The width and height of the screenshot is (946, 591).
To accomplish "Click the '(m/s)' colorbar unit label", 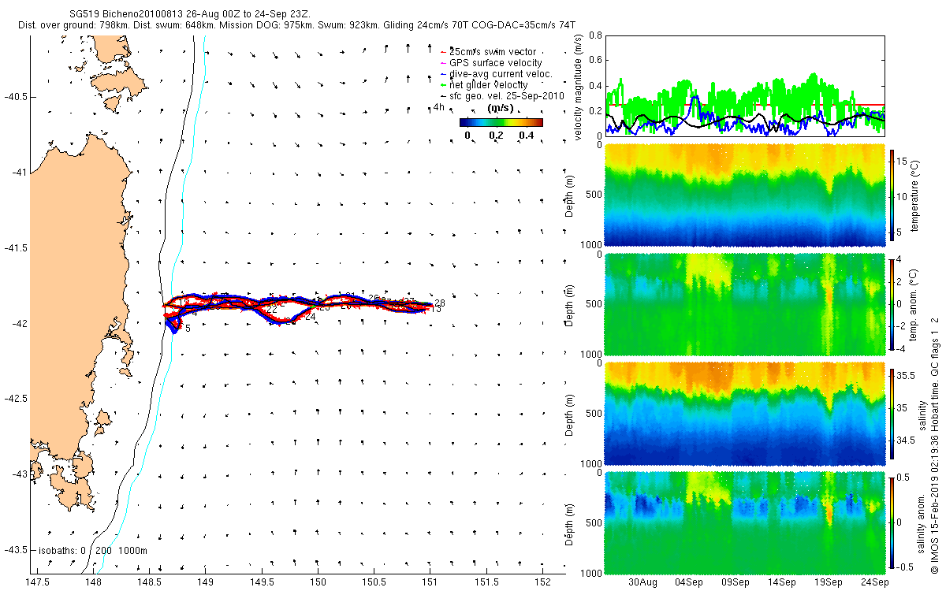I will (501, 108).
